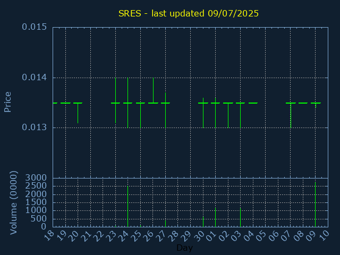Click day label 06 on x-axis
Image resolution: width=340 pixels, height=255 pixels.
click(274, 236)
